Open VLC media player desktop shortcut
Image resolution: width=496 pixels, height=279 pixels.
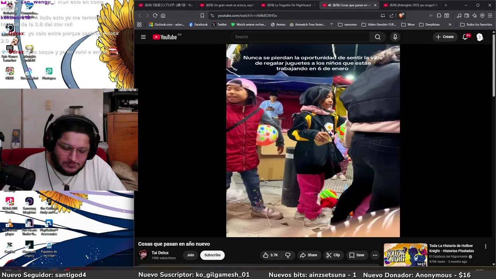pos(10,227)
